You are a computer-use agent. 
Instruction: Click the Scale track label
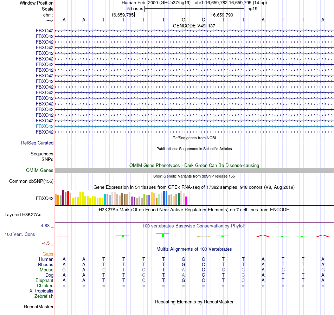point(47,9)
